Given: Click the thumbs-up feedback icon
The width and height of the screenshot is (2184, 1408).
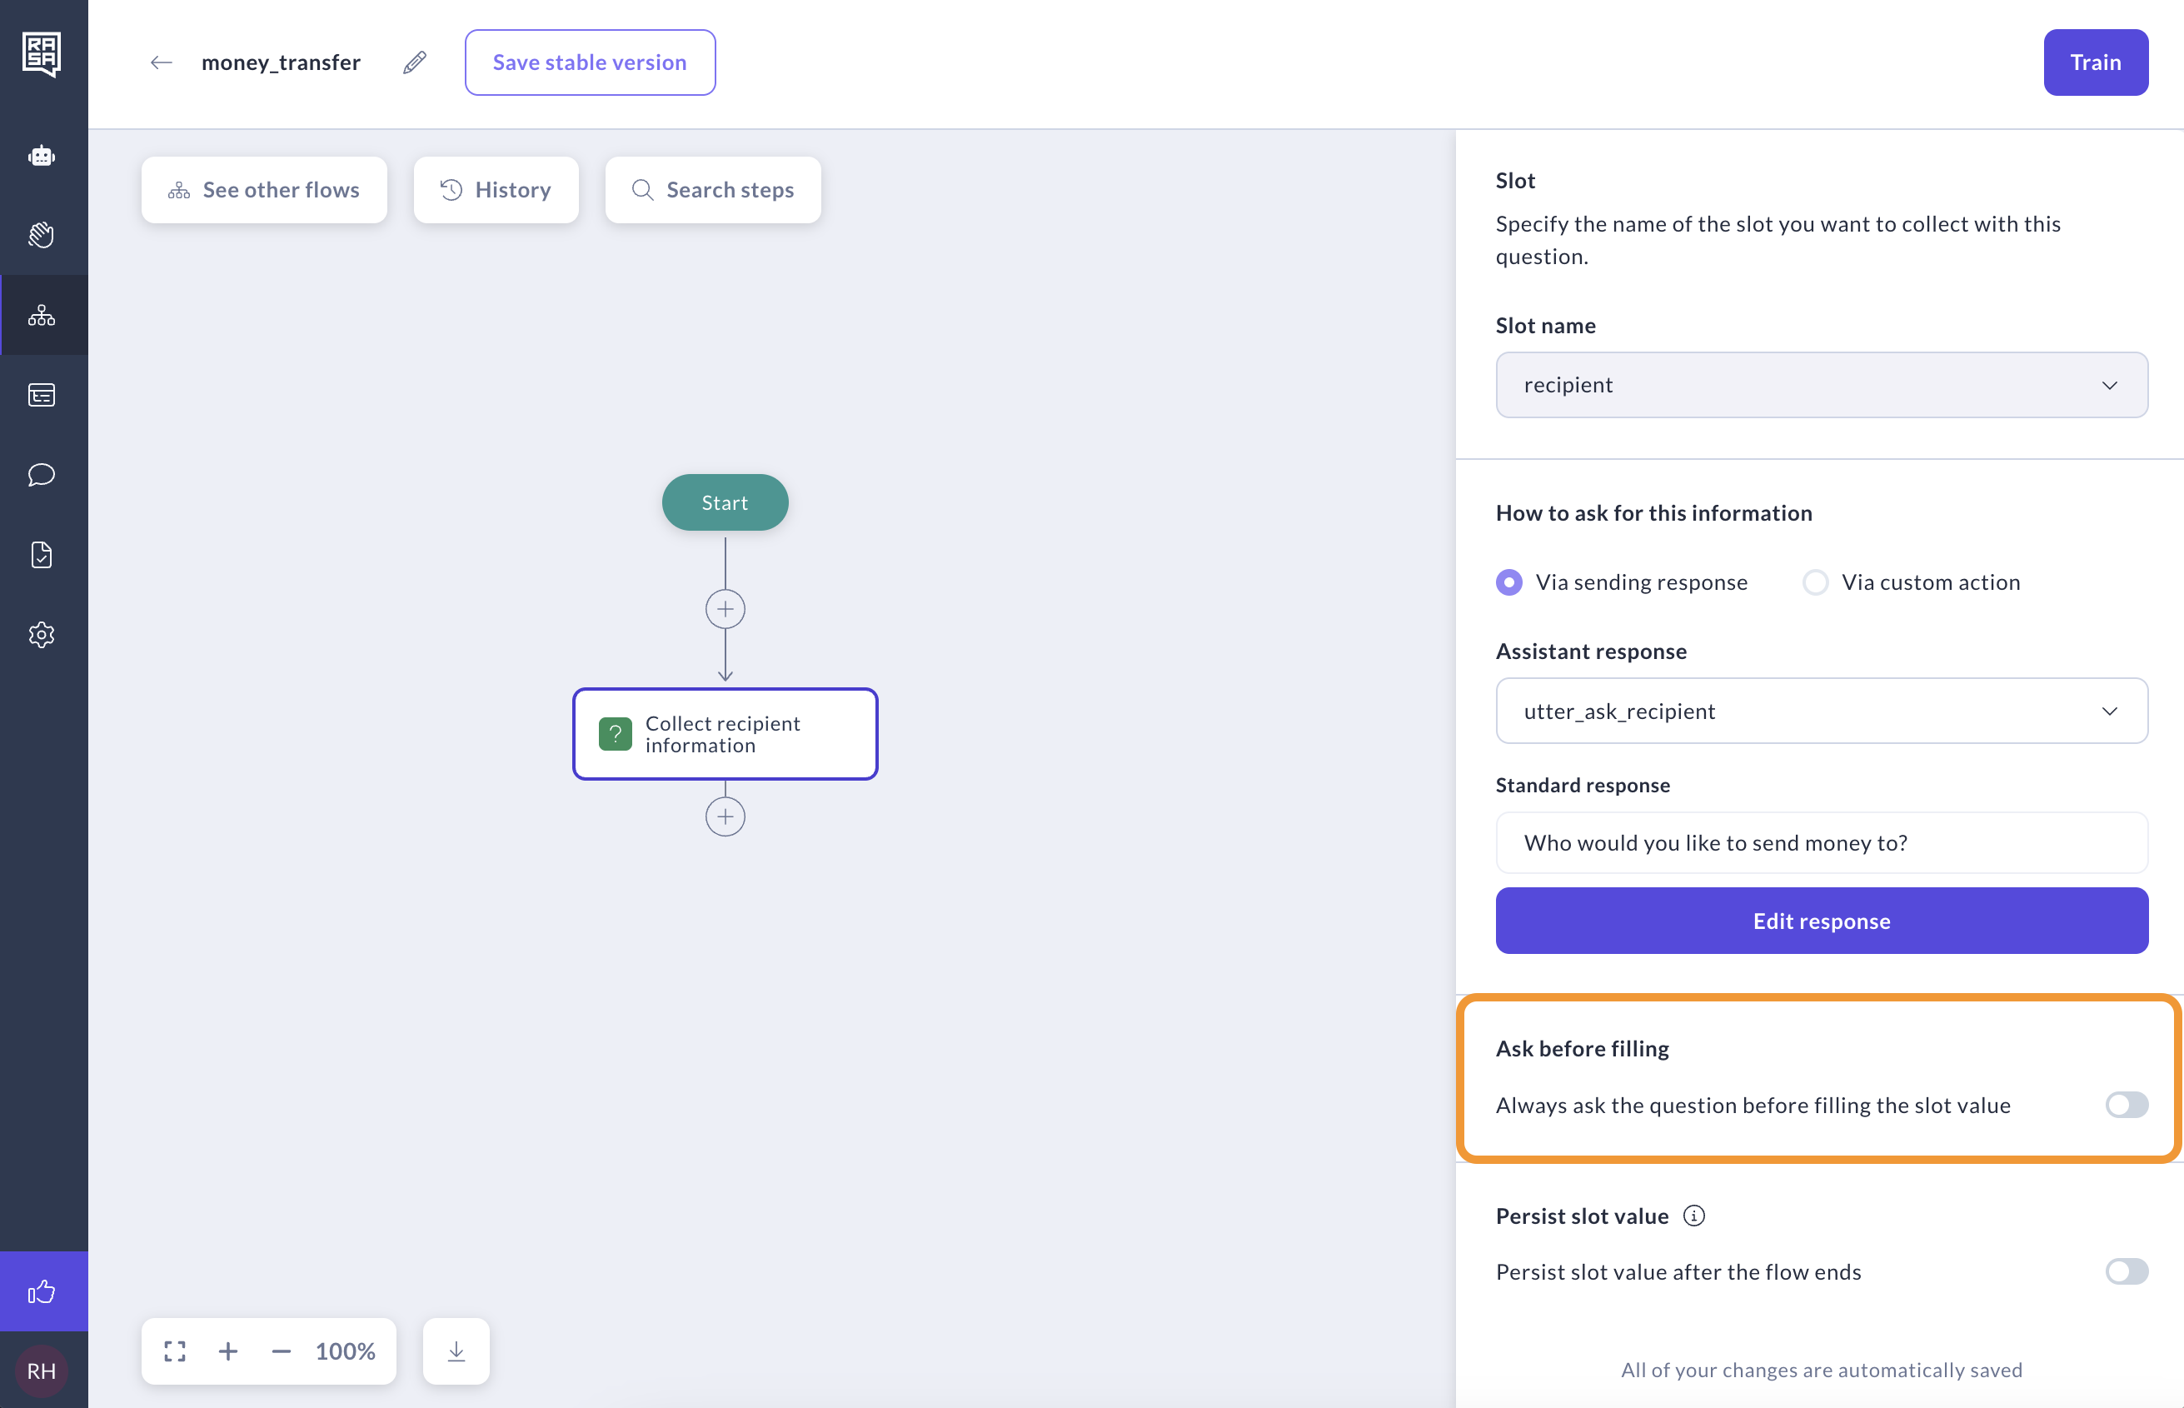Looking at the screenshot, I should tap(42, 1291).
